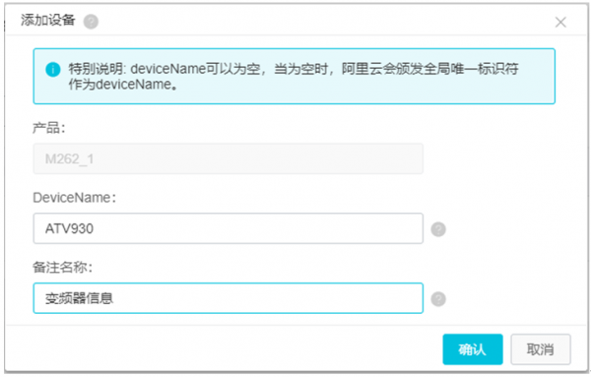Show help tip for DeviceName field
The image size is (591, 377).
click(x=438, y=229)
